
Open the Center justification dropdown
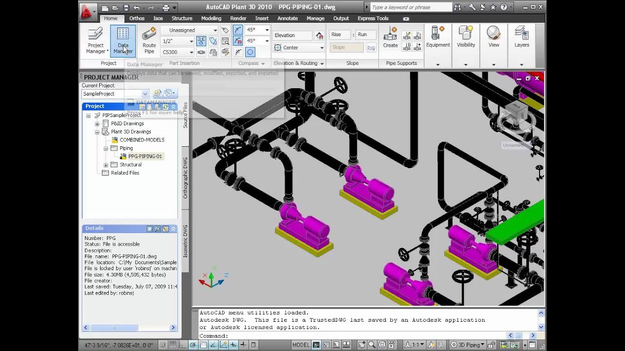coord(298,48)
